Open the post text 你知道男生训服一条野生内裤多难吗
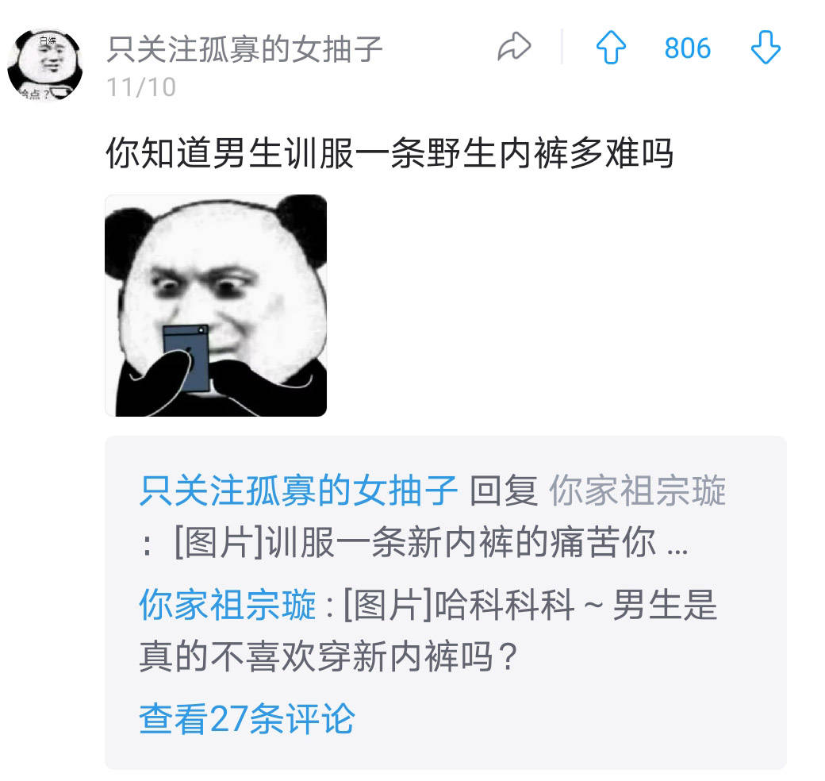This screenshot has height=781, width=825. point(389,153)
